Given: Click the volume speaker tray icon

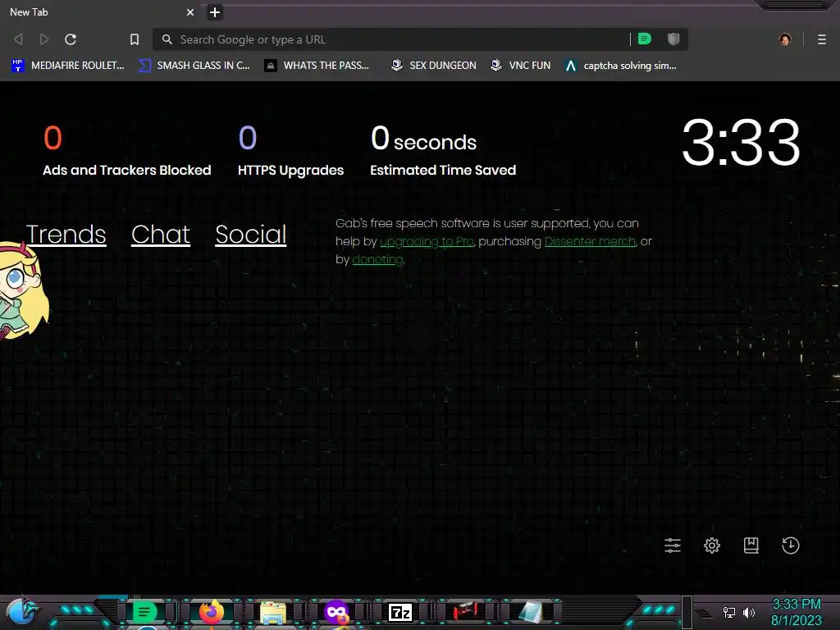Looking at the screenshot, I should pyautogui.click(x=749, y=612).
